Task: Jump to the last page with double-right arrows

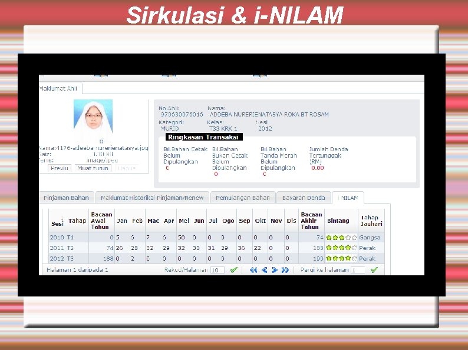Action: tap(285, 270)
